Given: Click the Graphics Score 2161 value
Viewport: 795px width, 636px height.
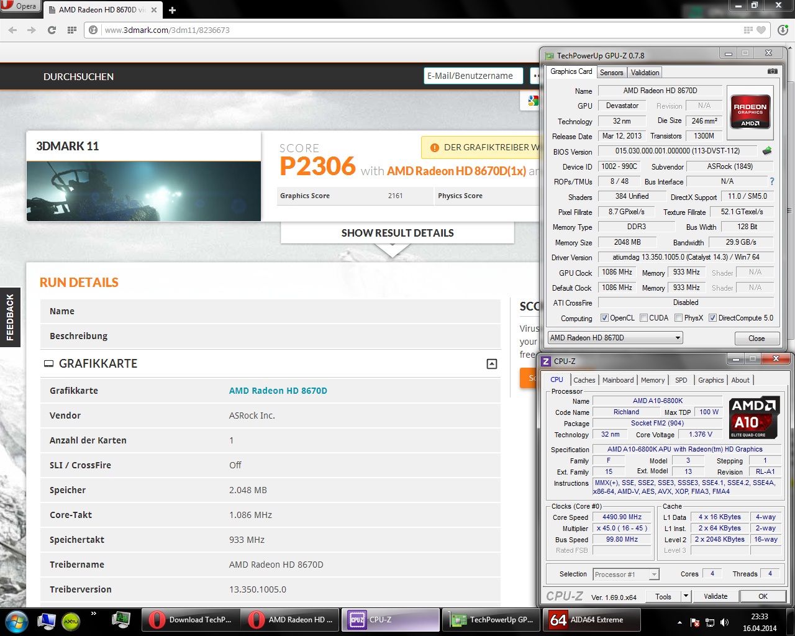Looking at the screenshot, I should pyautogui.click(x=396, y=196).
